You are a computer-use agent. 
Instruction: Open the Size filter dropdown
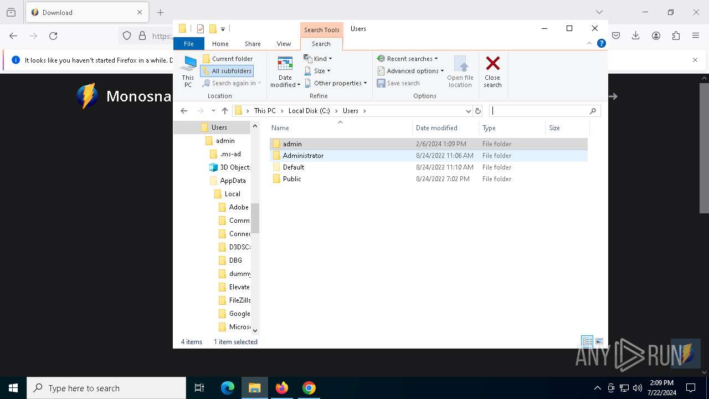[x=317, y=71]
